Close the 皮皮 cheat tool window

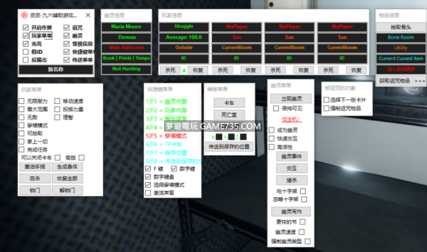(x=88, y=15)
